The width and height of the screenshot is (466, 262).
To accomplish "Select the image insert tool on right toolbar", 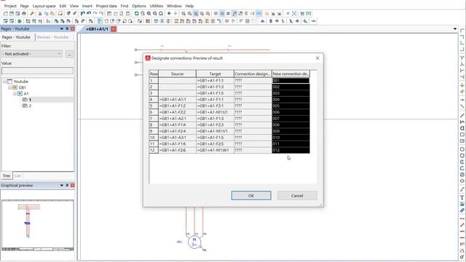I will pos(462,204).
